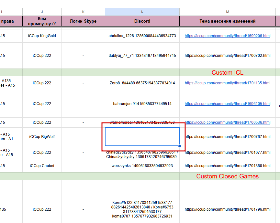280x223 pixels.
Task: Click Skype dash cell in iCCup.BigWolf row
Action: pyautogui.click(x=83, y=137)
